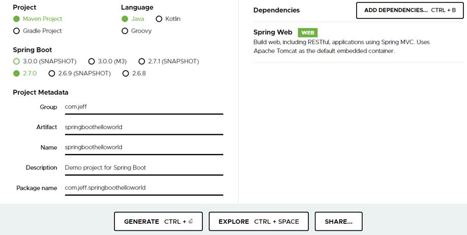The image size is (467, 235).
Task: Select Spring Boot 2.7.1 (SNAPSHOT)
Action: (x=142, y=62)
